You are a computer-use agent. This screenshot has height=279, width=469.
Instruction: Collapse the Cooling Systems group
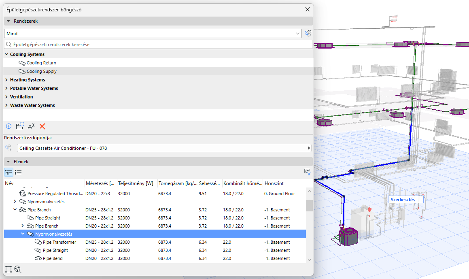(6, 54)
